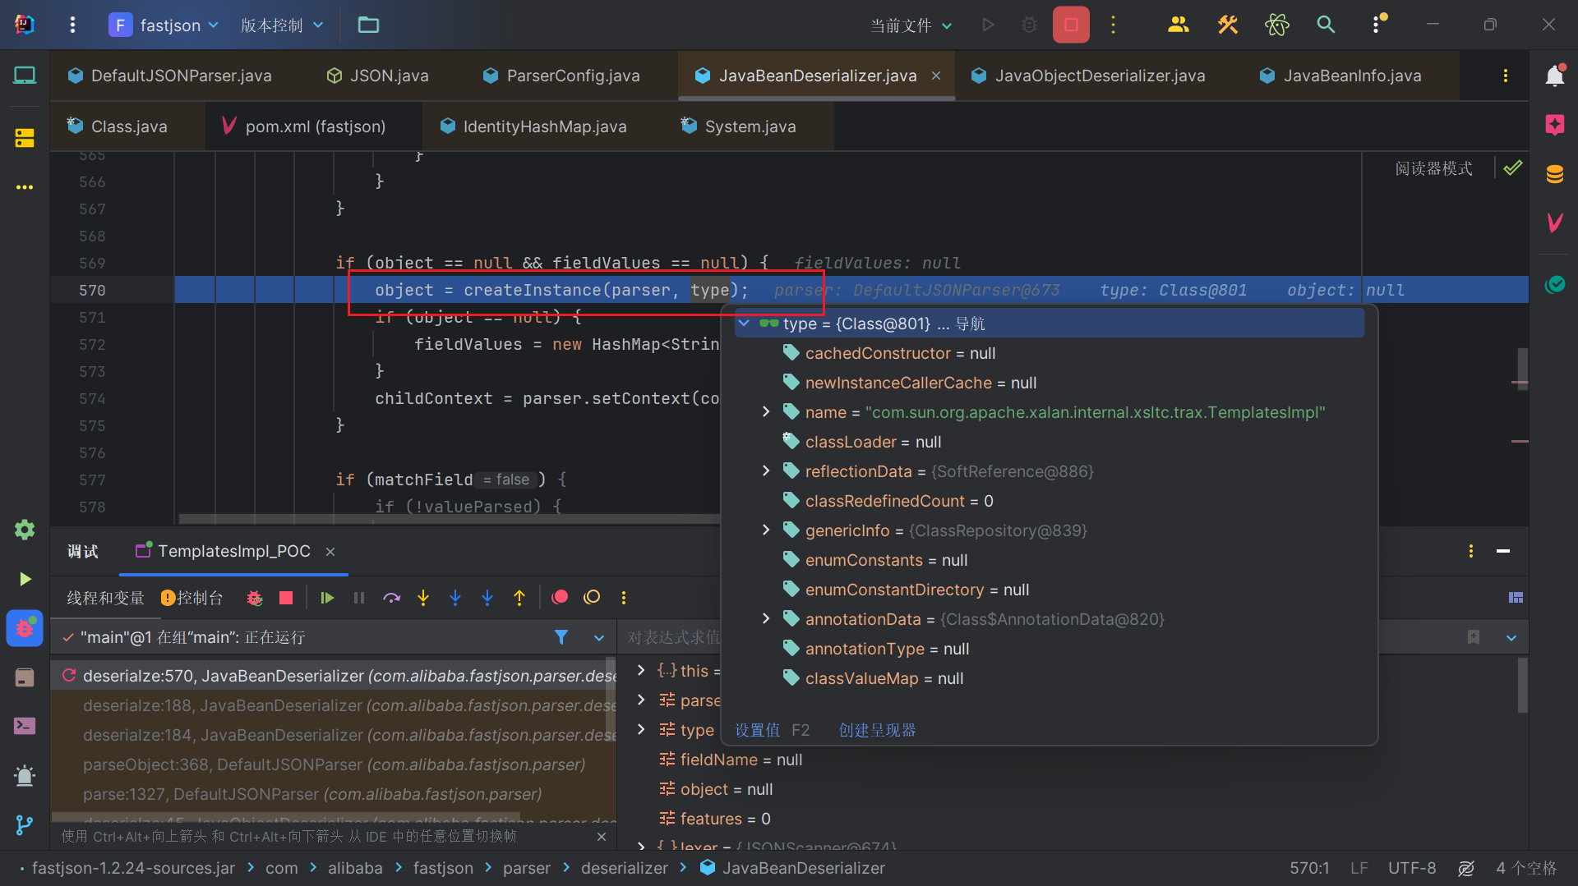Viewport: 1578px width, 886px height.
Task: Open the Services gear icon in left sidebar
Action: click(25, 530)
